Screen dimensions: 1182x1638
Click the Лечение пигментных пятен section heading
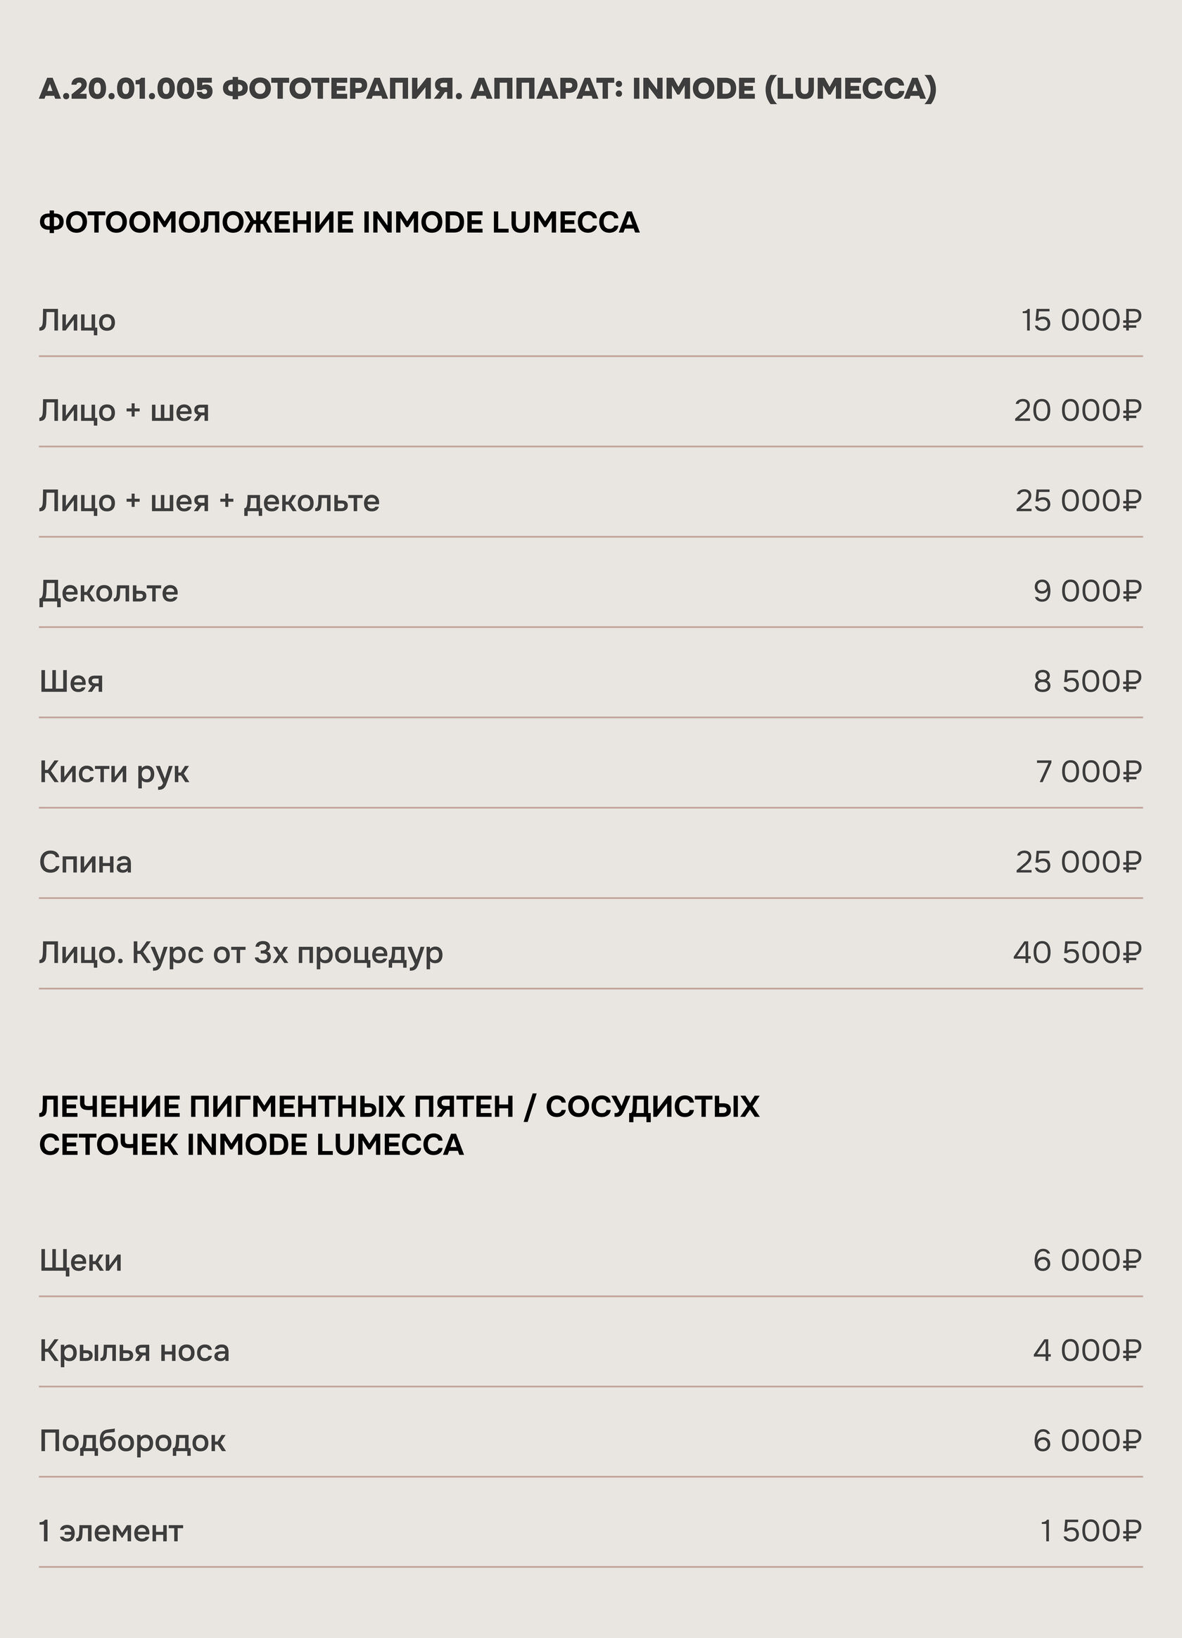pyautogui.click(x=400, y=1125)
